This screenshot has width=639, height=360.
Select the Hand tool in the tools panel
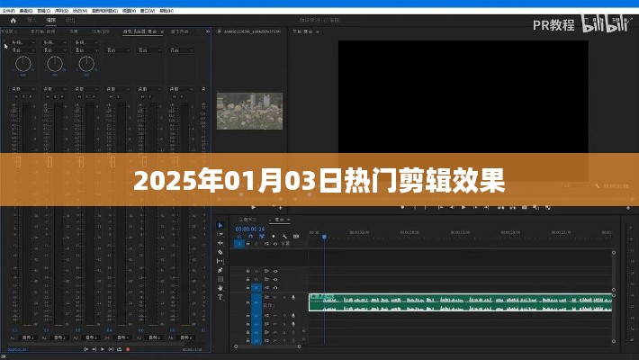tap(220, 289)
